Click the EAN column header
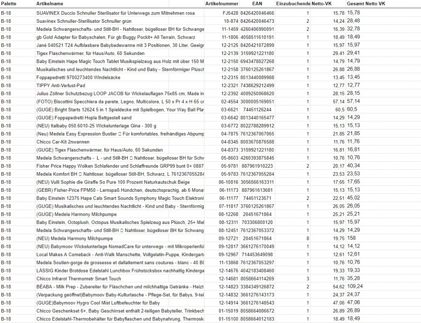 (x=257, y=4)
